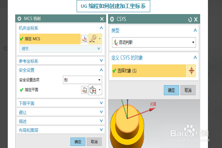Expand the 细节 section
The width and height of the screenshot is (222, 148).
pyautogui.click(x=99, y=49)
